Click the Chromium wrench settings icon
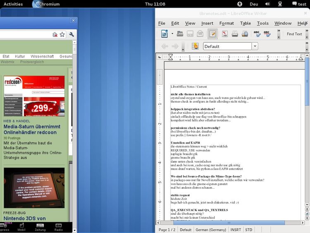The width and height of the screenshot is (310, 233). pos(72,35)
